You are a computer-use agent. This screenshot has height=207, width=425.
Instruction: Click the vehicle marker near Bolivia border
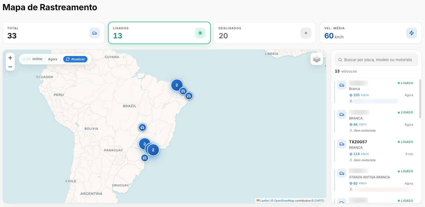pyautogui.click(x=142, y=127)
